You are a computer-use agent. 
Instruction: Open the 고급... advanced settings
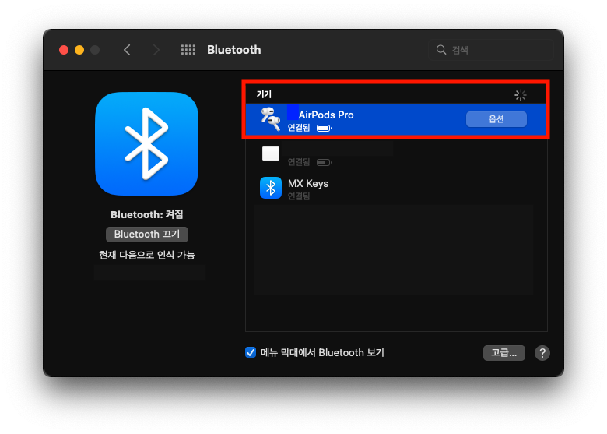click(504, 353)
